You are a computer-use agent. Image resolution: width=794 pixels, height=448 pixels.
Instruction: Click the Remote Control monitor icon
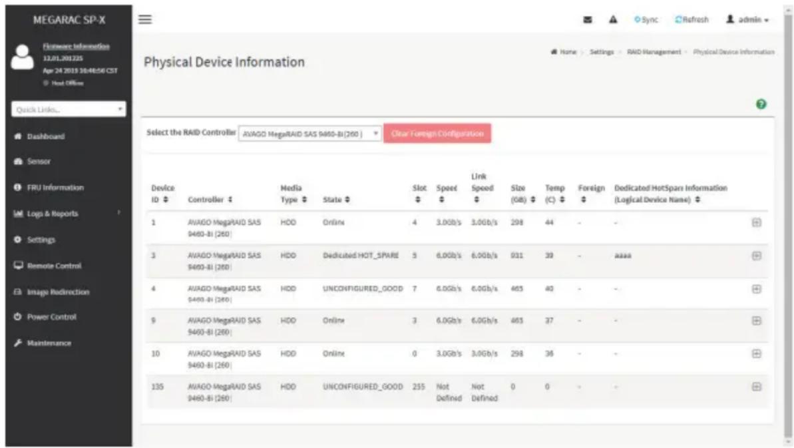coord(18,266)
